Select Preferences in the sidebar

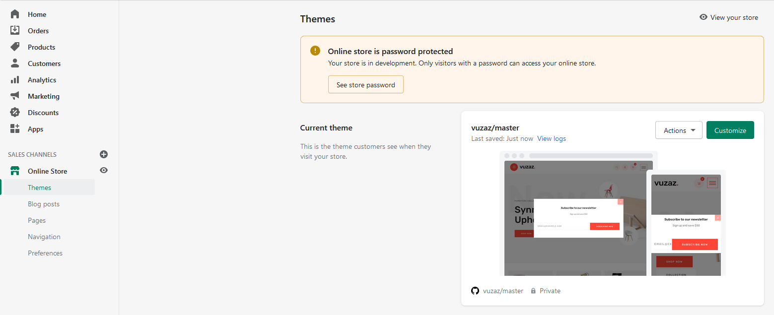click(x=45, y=253)
